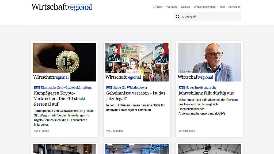
Task: Click the timestamp vor 1 Stunde
Action: (41, 131)
